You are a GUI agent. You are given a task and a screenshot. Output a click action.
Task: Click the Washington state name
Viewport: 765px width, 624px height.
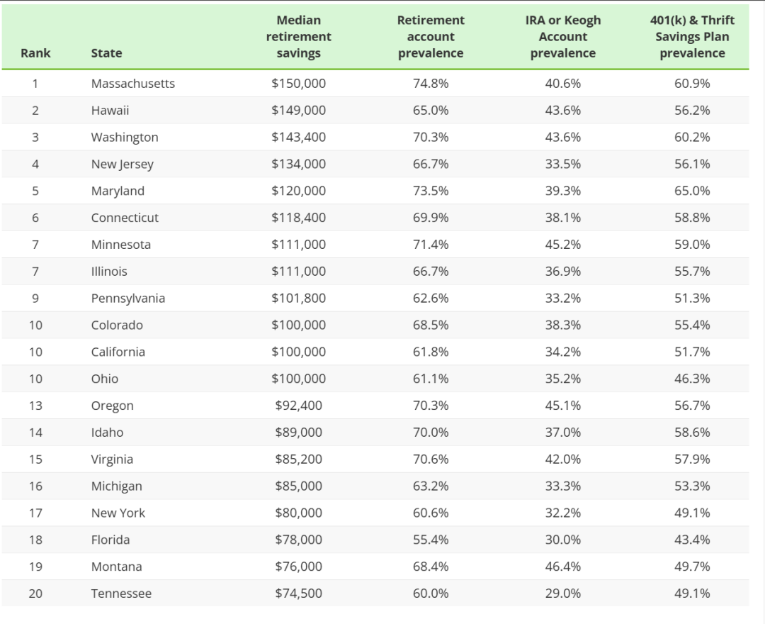click(x=125, y=138)
